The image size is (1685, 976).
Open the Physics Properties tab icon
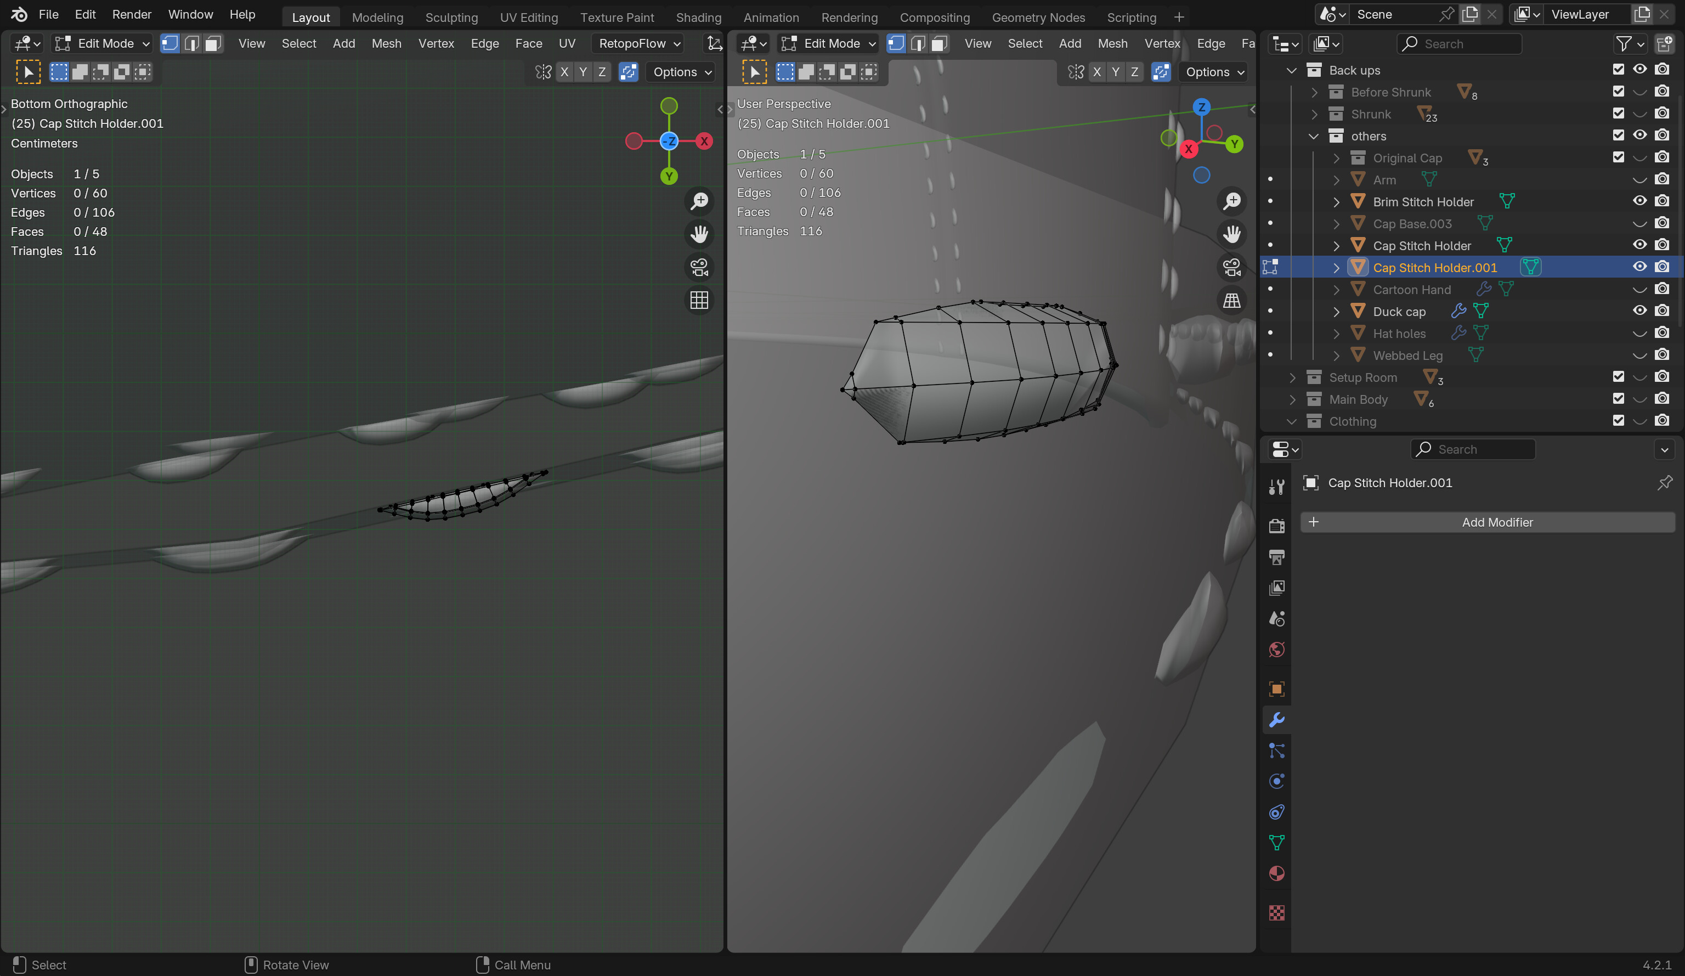click(1276, 781)
